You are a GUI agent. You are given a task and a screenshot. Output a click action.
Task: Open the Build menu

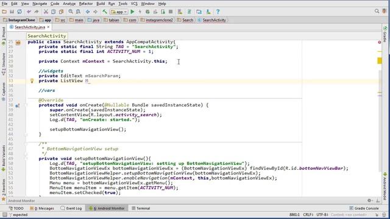pos(101,4)
